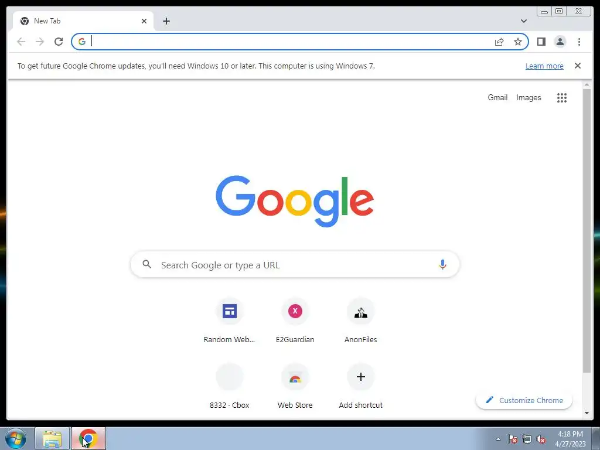The height and width of the screenshot is (450, 600).
Task: Open the Windows Start menu
Action: (16, 438)
